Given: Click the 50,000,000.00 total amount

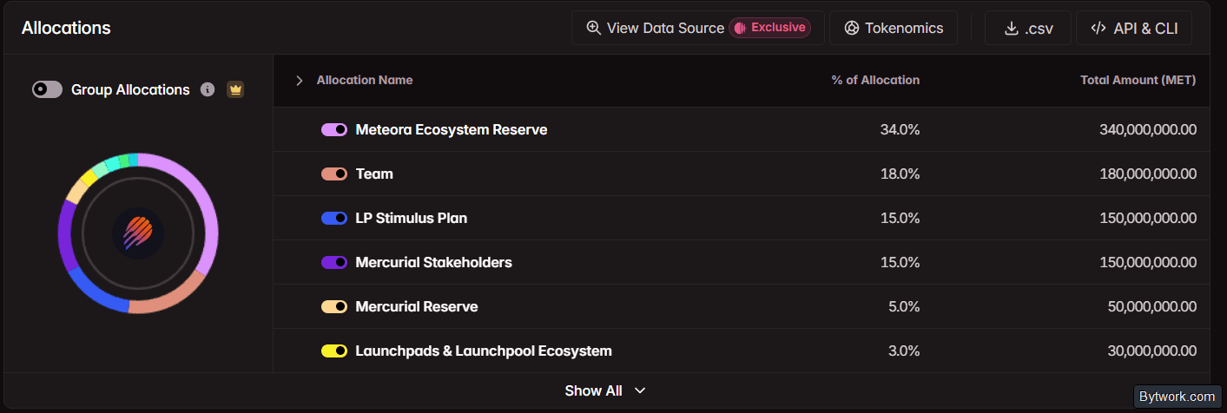Looking at the screenshot, I should pyautogui.click(x=1152, y=306).
